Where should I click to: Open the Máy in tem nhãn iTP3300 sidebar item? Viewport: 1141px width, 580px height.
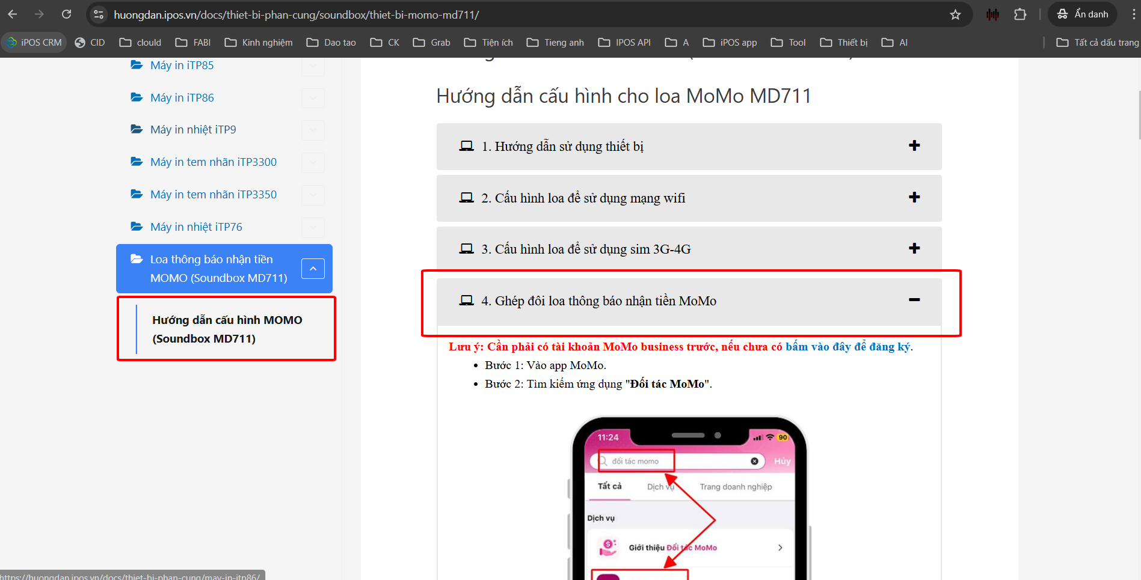tap(213, 162)
